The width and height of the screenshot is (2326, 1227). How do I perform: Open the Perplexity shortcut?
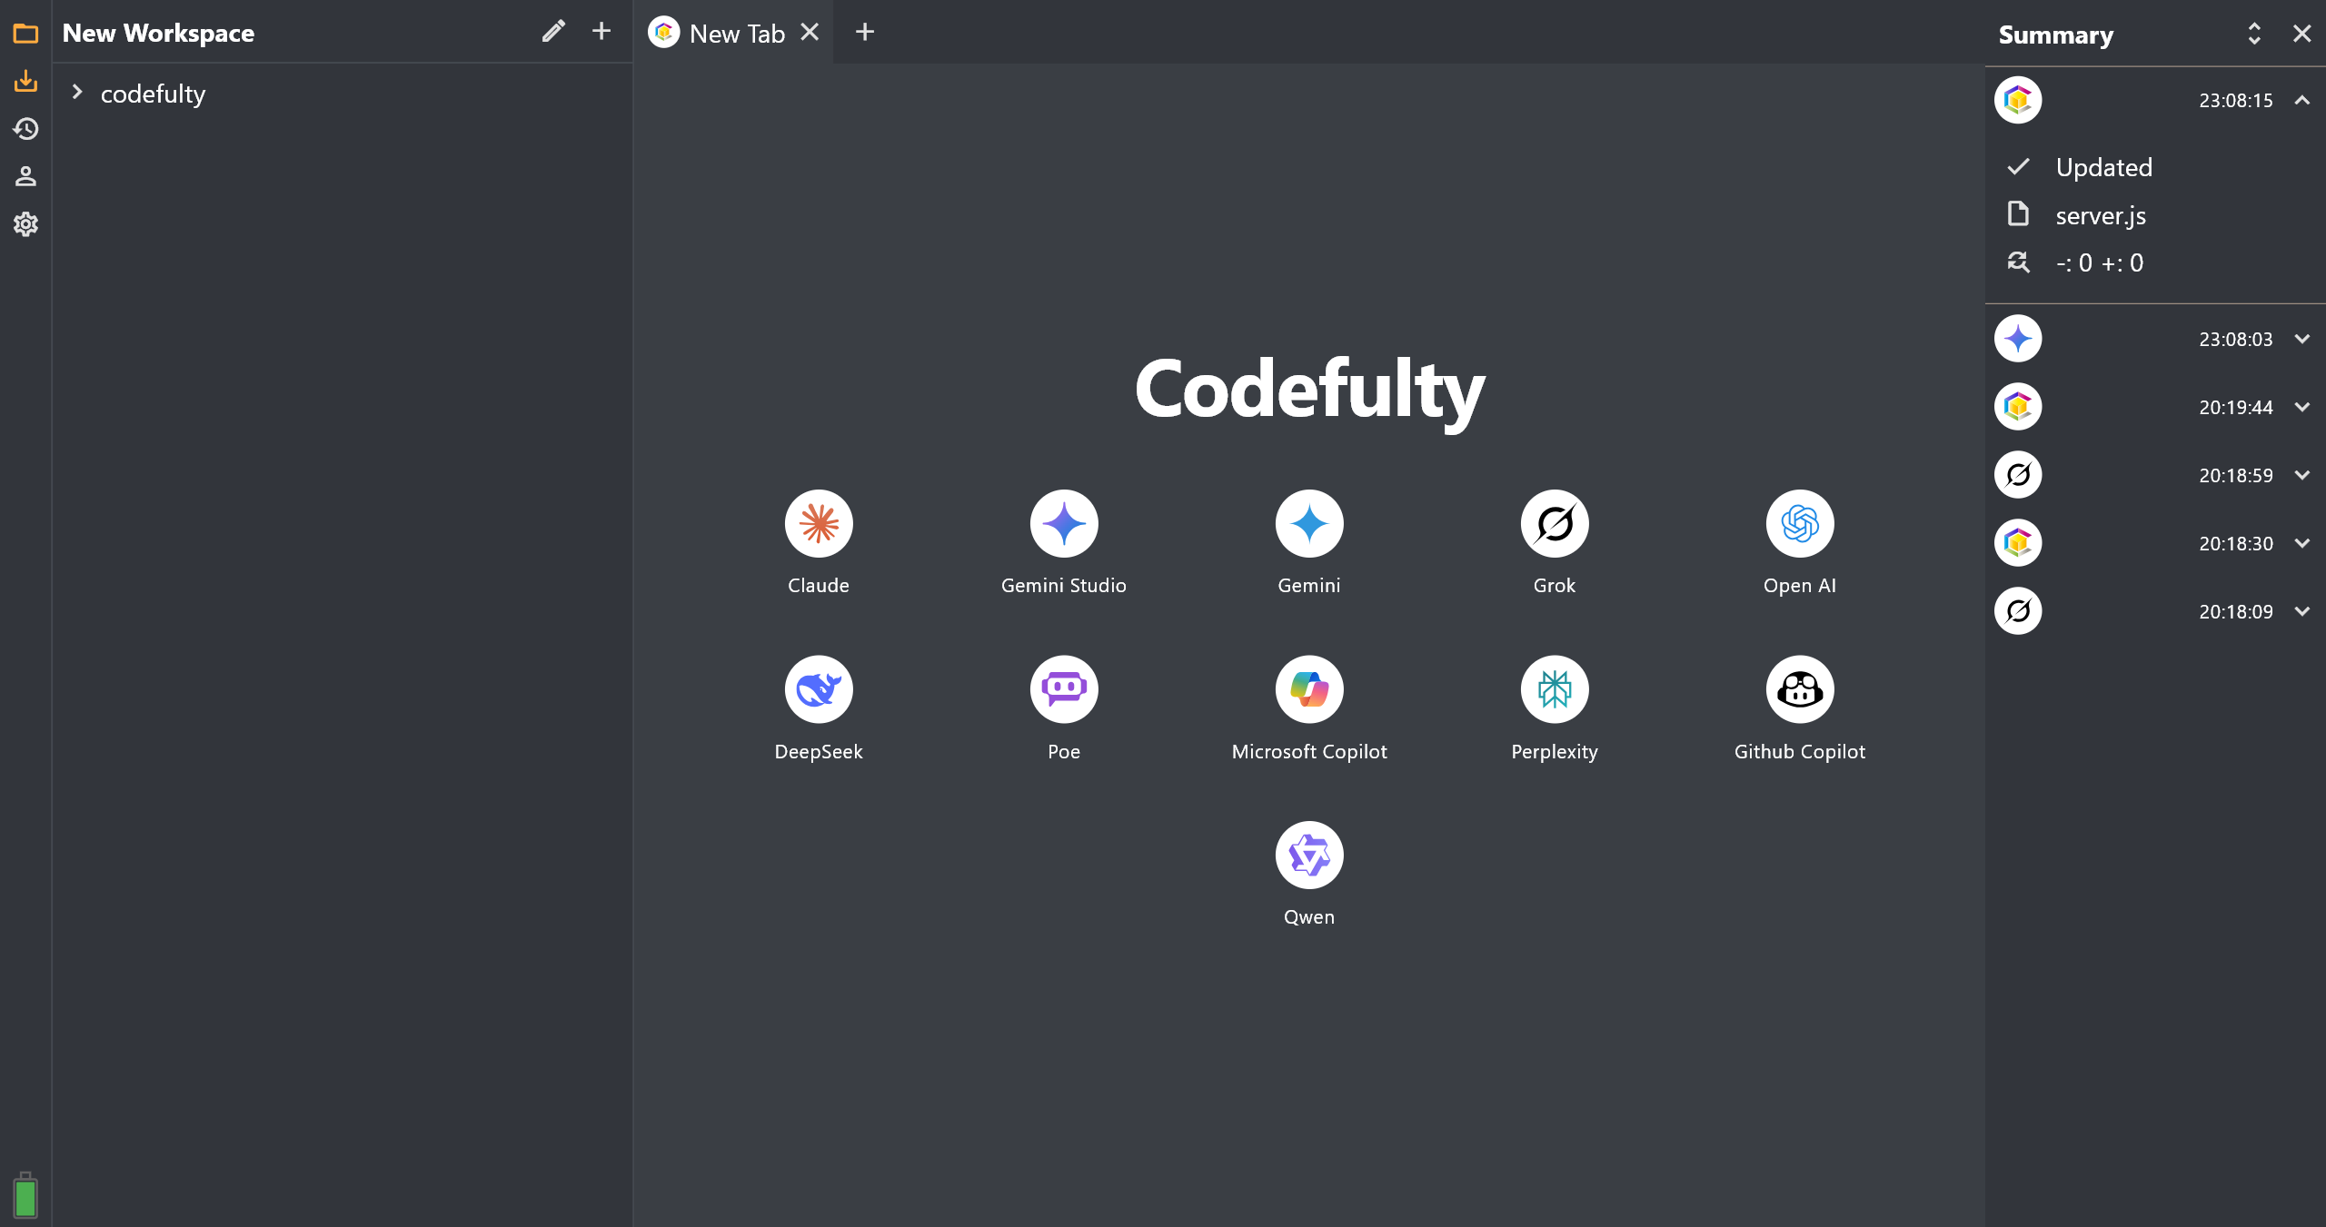[x=1554, y=689]
